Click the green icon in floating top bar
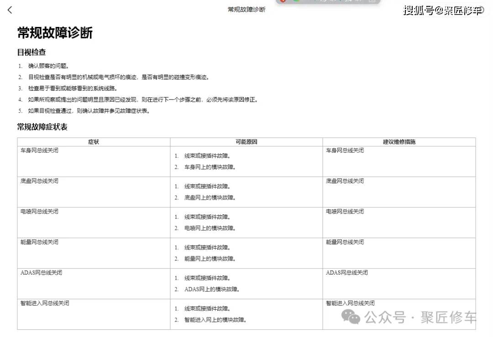The width and height of the screenshot is (493, 337). tap(296, 1)
